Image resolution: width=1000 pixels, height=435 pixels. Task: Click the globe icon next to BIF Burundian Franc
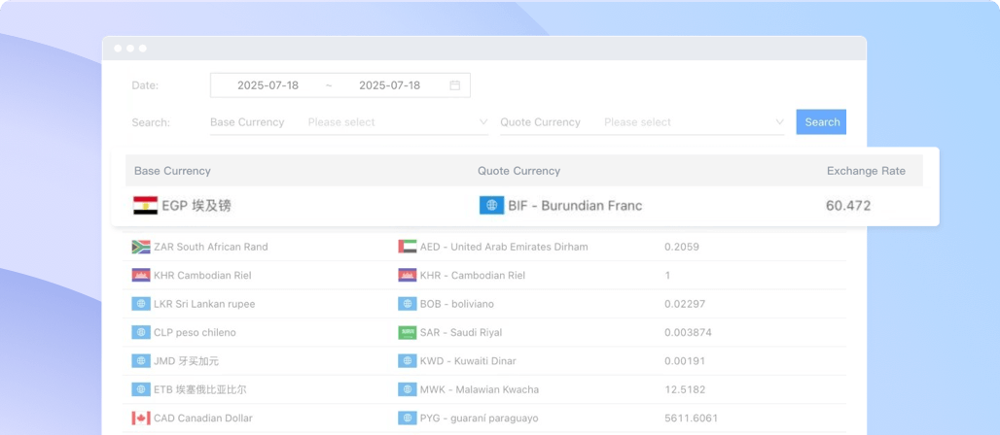click(491, 206)
